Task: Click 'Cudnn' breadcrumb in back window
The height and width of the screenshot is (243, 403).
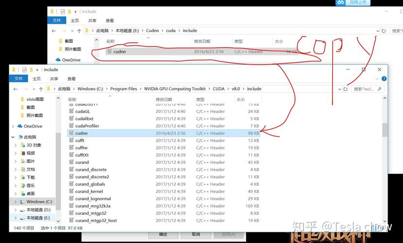Action: (152, 31)
